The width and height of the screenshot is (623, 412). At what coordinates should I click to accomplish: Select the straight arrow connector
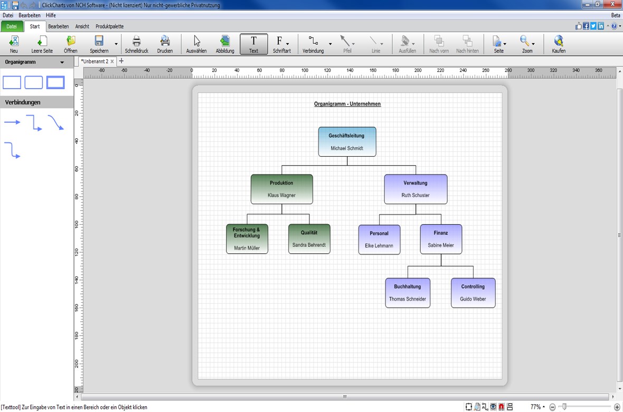click(12, 122)
